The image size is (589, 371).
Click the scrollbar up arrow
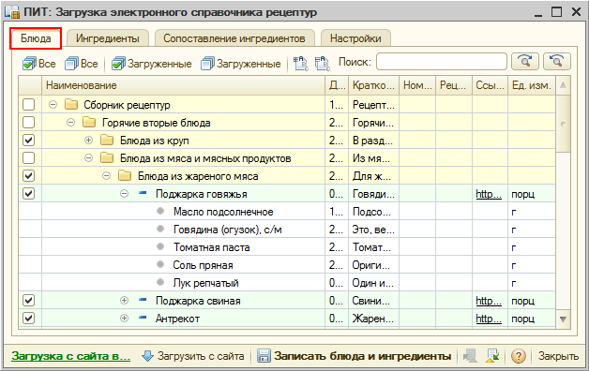click(563, 84)
